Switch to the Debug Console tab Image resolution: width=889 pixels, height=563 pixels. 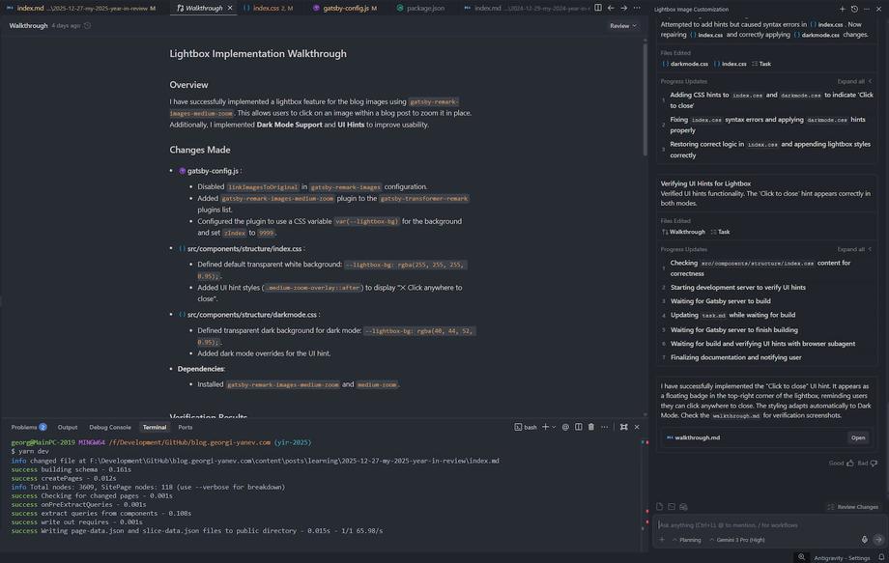click(109, 427)
